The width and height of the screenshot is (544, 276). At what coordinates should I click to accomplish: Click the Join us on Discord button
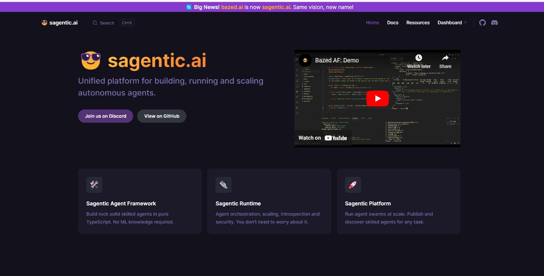105,116
